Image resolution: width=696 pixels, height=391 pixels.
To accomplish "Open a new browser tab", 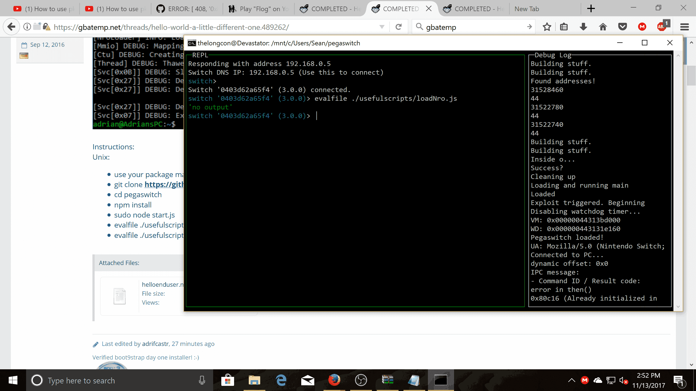I will [x=591, y=9].
